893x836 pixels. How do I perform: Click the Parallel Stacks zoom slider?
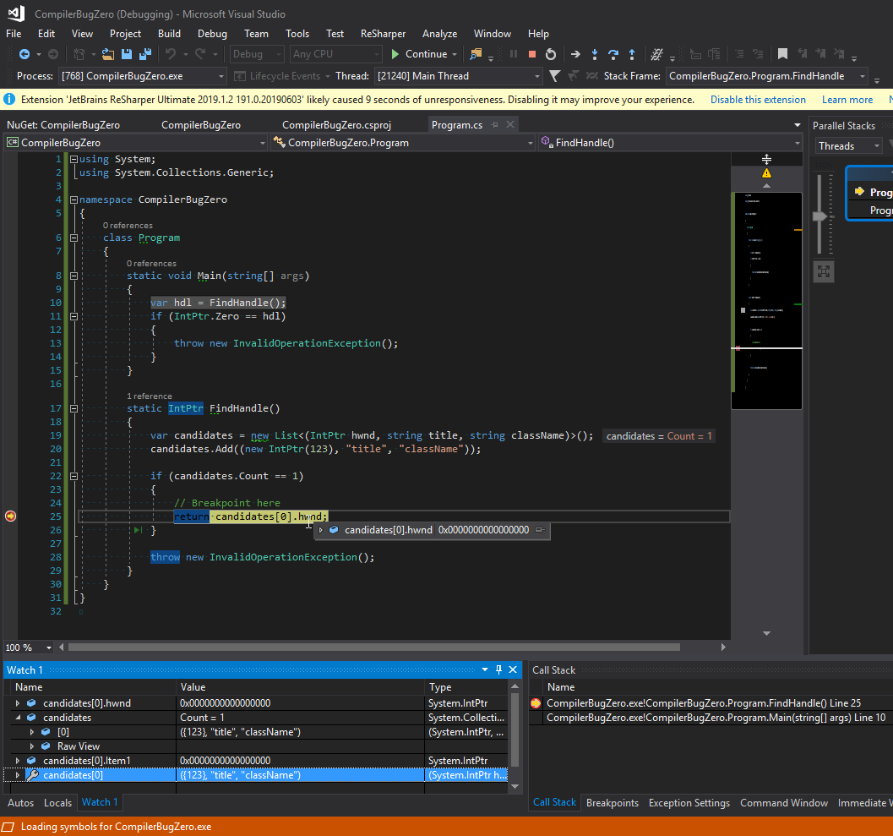(819, 216)
